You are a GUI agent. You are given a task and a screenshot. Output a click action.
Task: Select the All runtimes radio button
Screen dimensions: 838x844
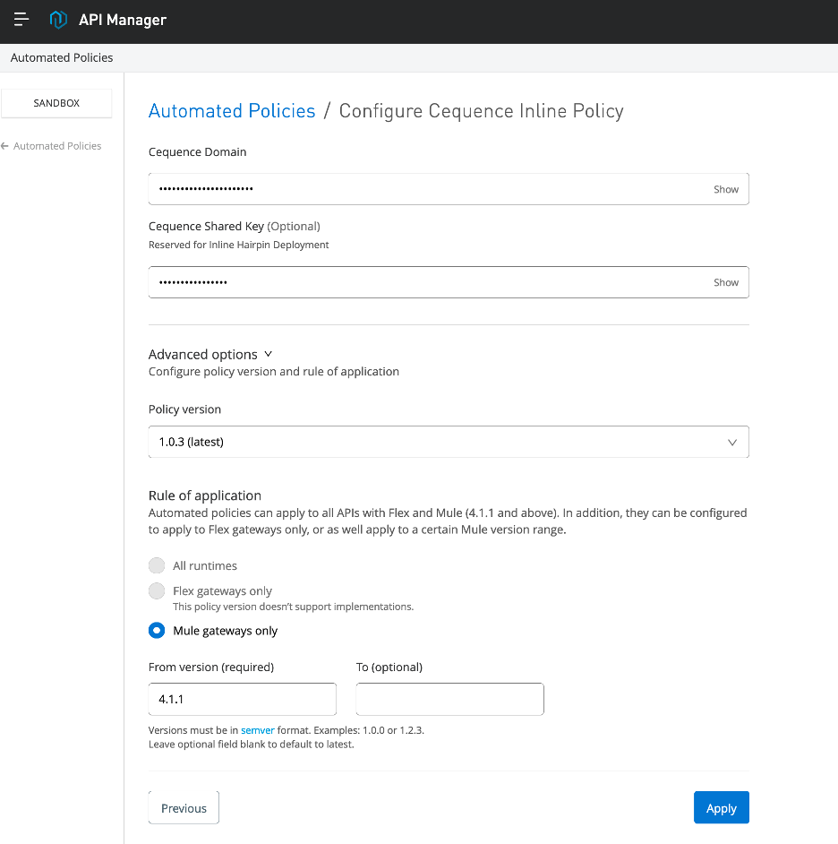click(x=157, y=565)
